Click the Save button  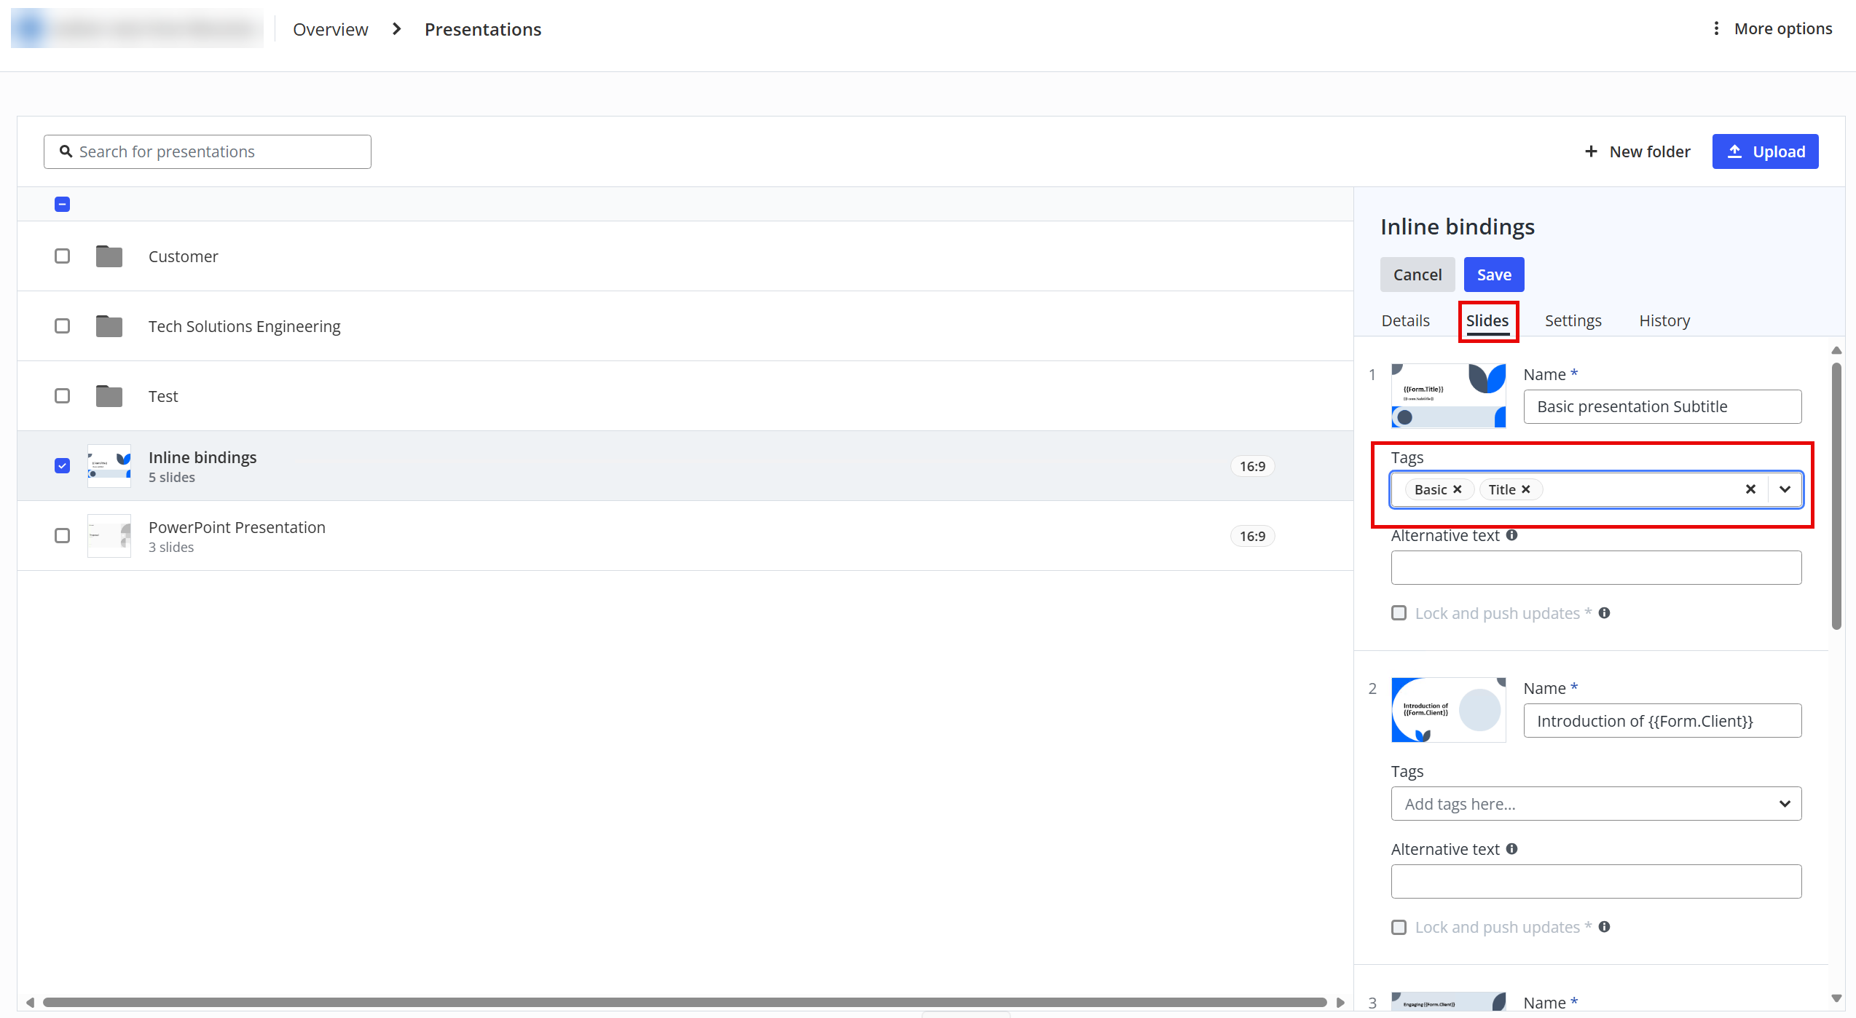coord(1494,275)
